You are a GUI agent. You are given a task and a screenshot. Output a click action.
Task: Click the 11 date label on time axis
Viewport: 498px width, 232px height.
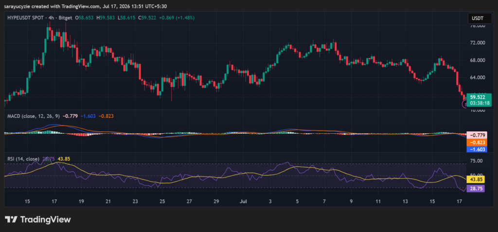pyautogui.click(x=378, y=201)
